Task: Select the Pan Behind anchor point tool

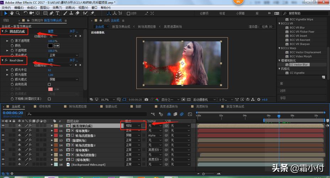Action: pyautogui.click(x=38, y=13)
